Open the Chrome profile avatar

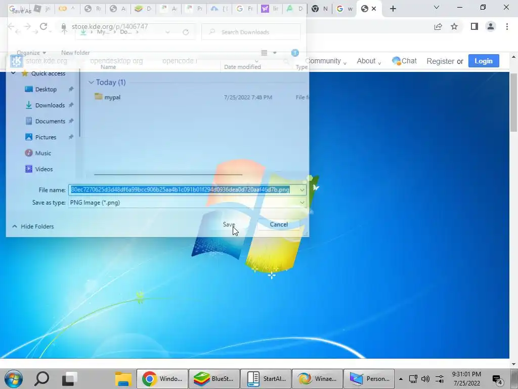click(x=491, y=26)
